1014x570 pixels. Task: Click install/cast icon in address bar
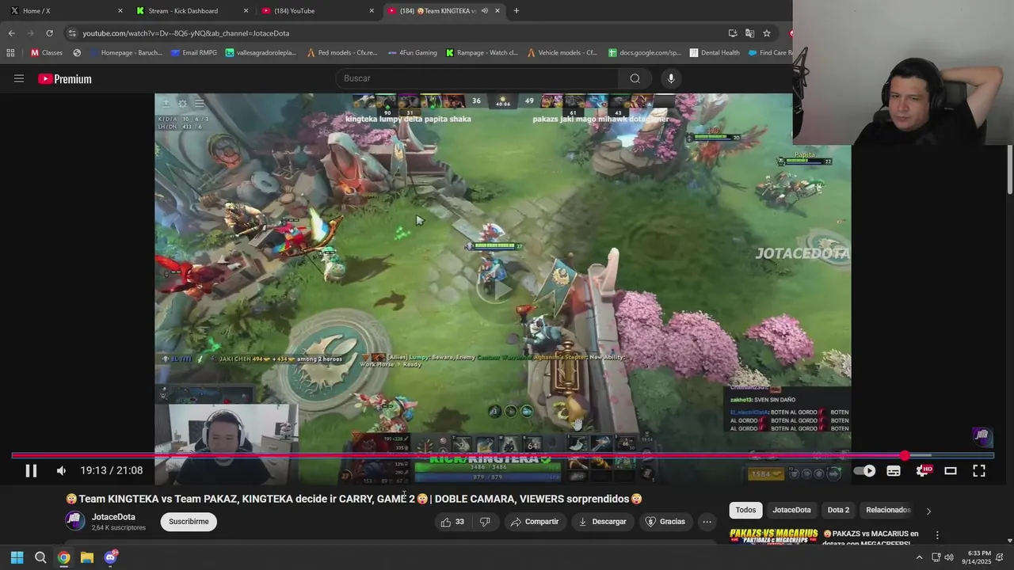click(733, 33)
